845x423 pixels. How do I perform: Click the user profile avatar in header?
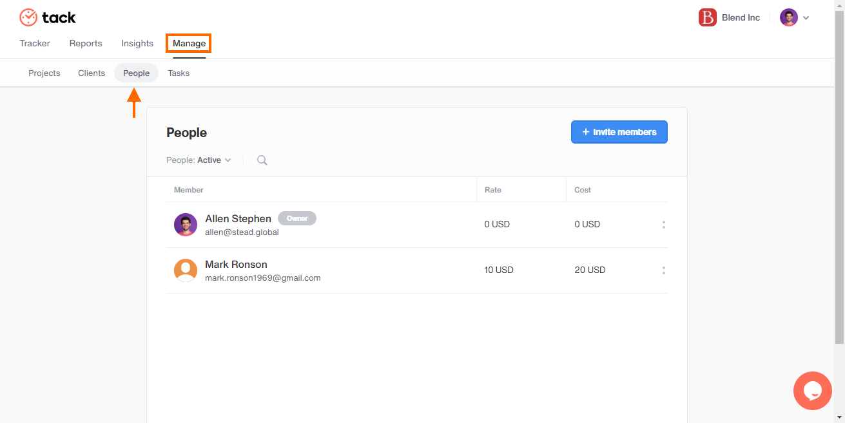coord(788,17)
